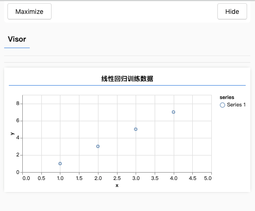The height and width of the screenshot is (211, 255).
Task: Click the series legend heading
Action: [227, 97]
